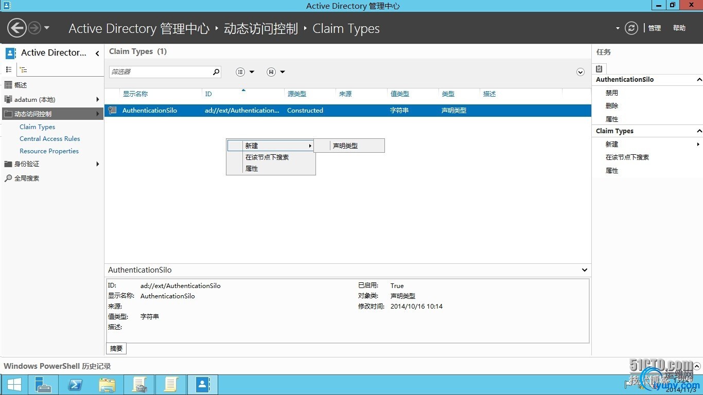Image resolution: width=703 pixels, height=395 pixels.
Task: Switch to the 摘要 tab
Action: point(116,349)
